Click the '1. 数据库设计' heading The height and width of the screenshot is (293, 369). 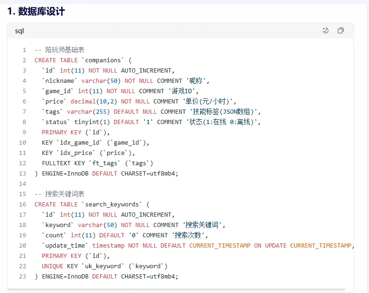coord(36,11)
